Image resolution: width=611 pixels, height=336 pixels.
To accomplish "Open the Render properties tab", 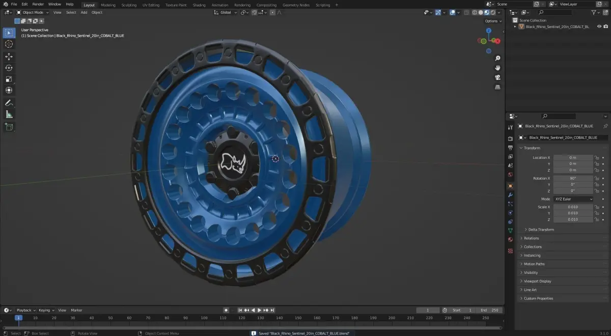I will click(510, 138).
